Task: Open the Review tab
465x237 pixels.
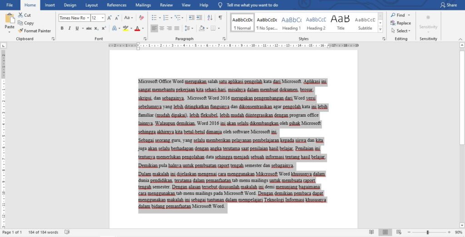Action: pos(166,5)
